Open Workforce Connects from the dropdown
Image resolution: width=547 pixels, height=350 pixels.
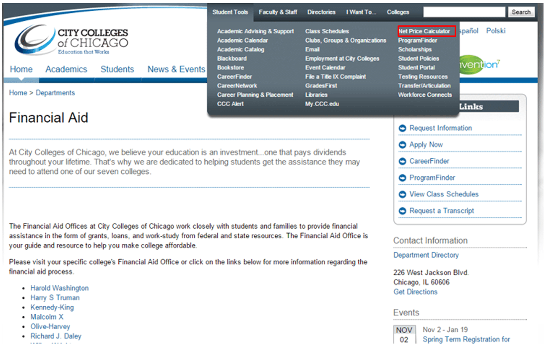[x=425, y=95]
